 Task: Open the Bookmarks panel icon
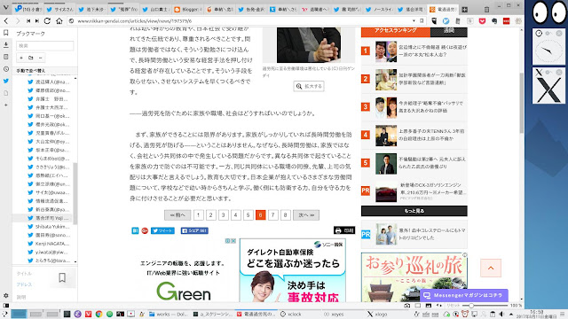tap(6, 33)
